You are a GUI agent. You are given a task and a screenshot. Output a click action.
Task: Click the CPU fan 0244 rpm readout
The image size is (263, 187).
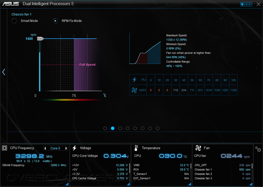pos(235,156)
